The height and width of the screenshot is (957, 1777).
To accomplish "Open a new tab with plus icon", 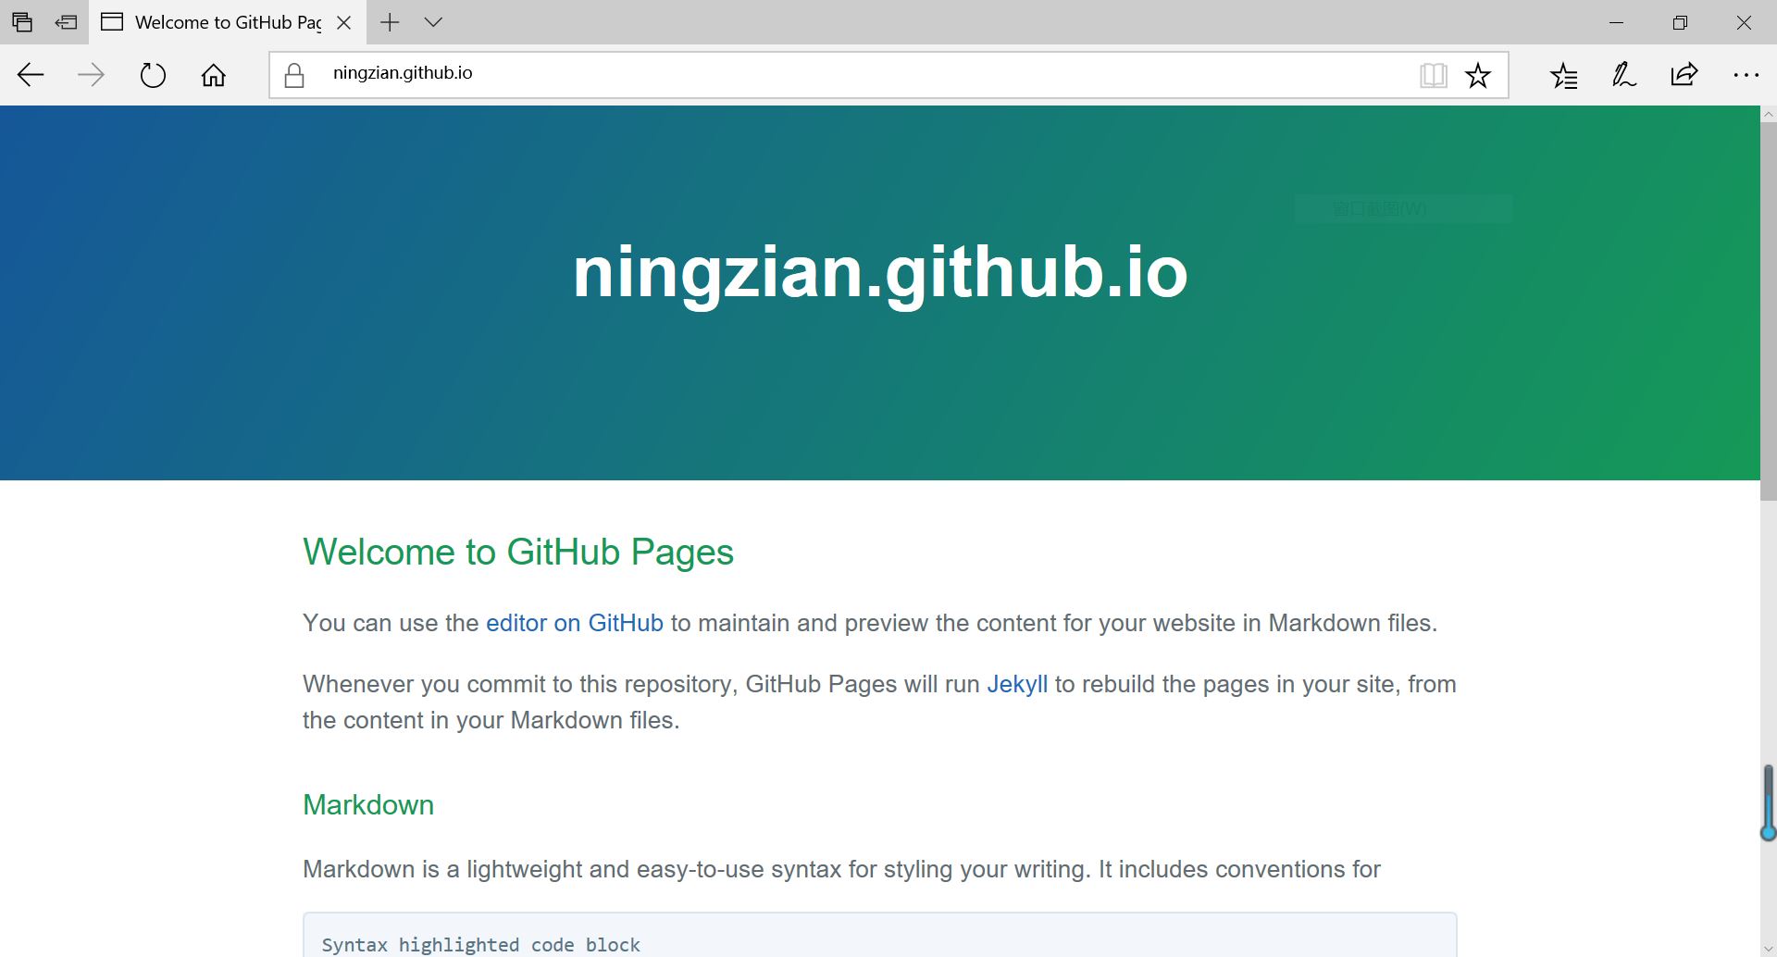I will 390,22.
